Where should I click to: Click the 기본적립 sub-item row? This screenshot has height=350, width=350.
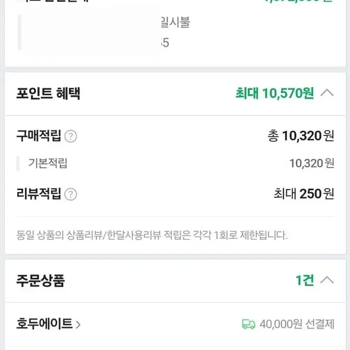175,163
